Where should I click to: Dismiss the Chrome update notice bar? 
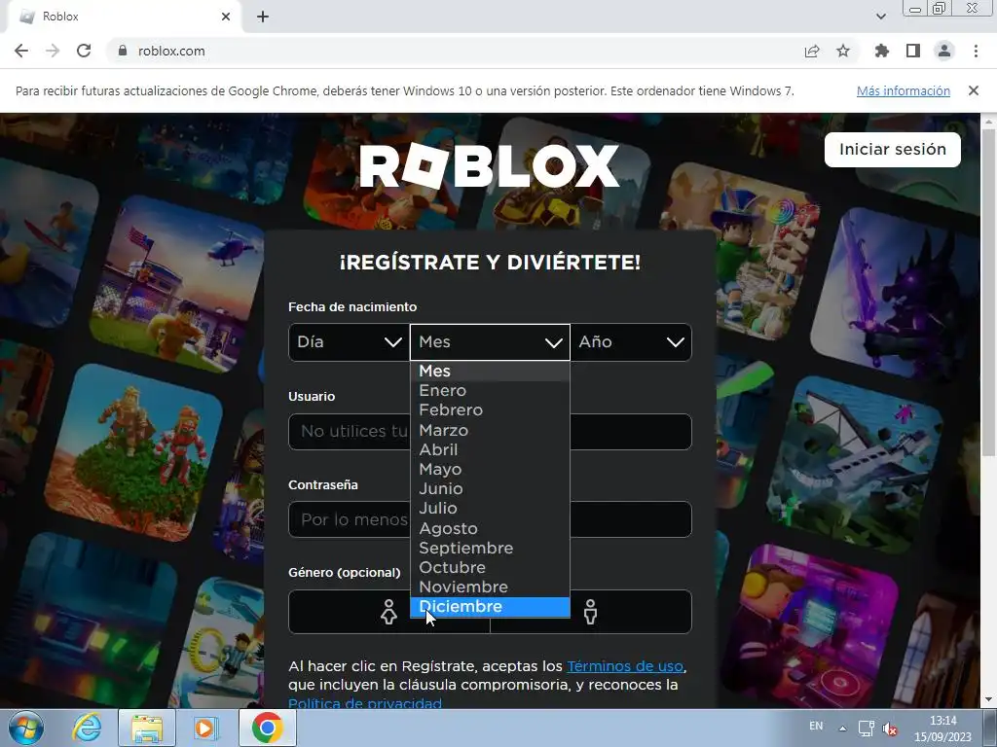pyautogui.click(x=974, y=90)
